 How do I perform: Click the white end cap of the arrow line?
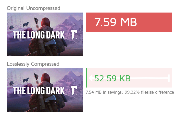point(169,78)
